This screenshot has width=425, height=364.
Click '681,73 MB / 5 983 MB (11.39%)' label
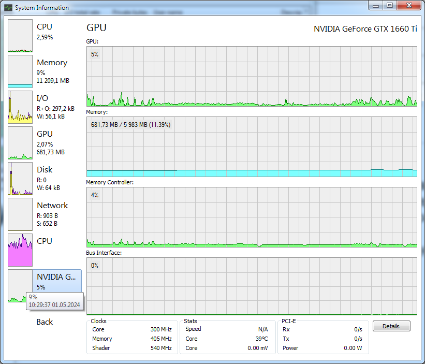point(130,125)
